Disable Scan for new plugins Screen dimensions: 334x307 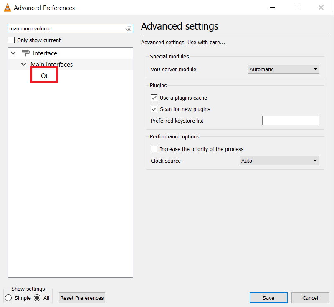click(154, 109)
